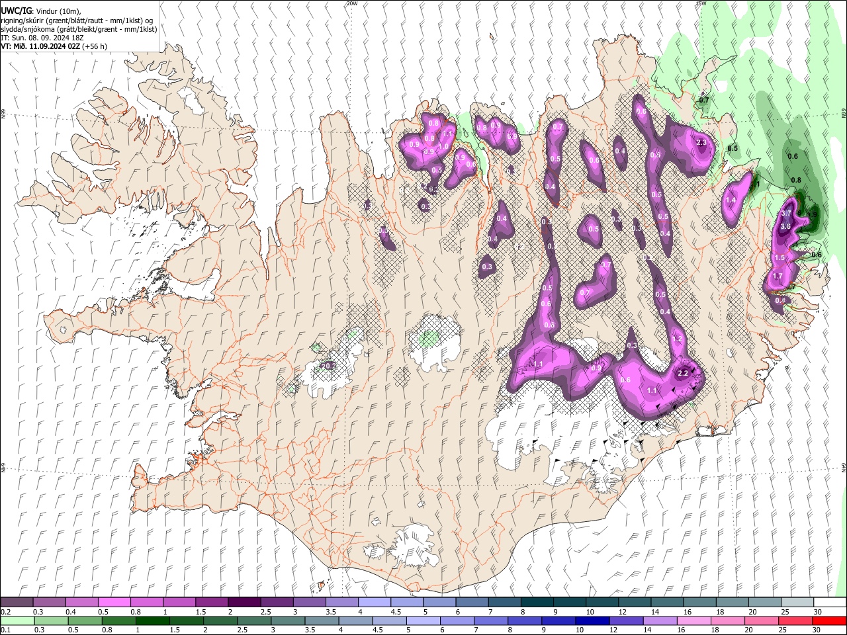This screenshot has width=847, height=635.
Task: Select the upper legend swatch labeled 10
Action: (x=602, y=603)
